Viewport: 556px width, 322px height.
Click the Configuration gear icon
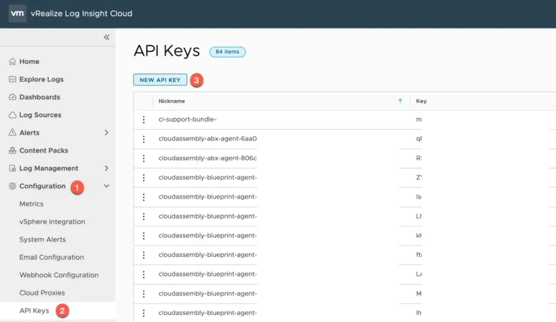pos(13,186)
